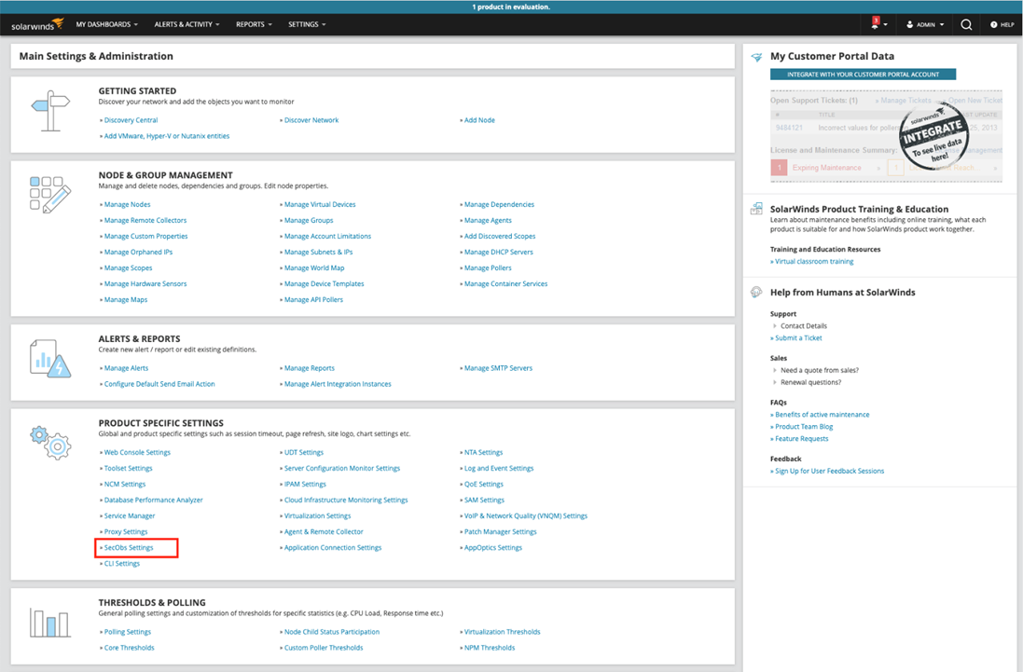The width and height of the screenshot is (1023, 672).
Task: Click the Admin user icon
Action: point(909,25)
